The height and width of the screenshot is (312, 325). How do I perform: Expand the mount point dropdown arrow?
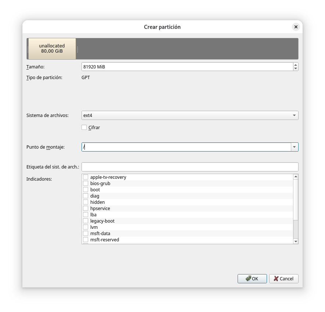coord(294,147)
